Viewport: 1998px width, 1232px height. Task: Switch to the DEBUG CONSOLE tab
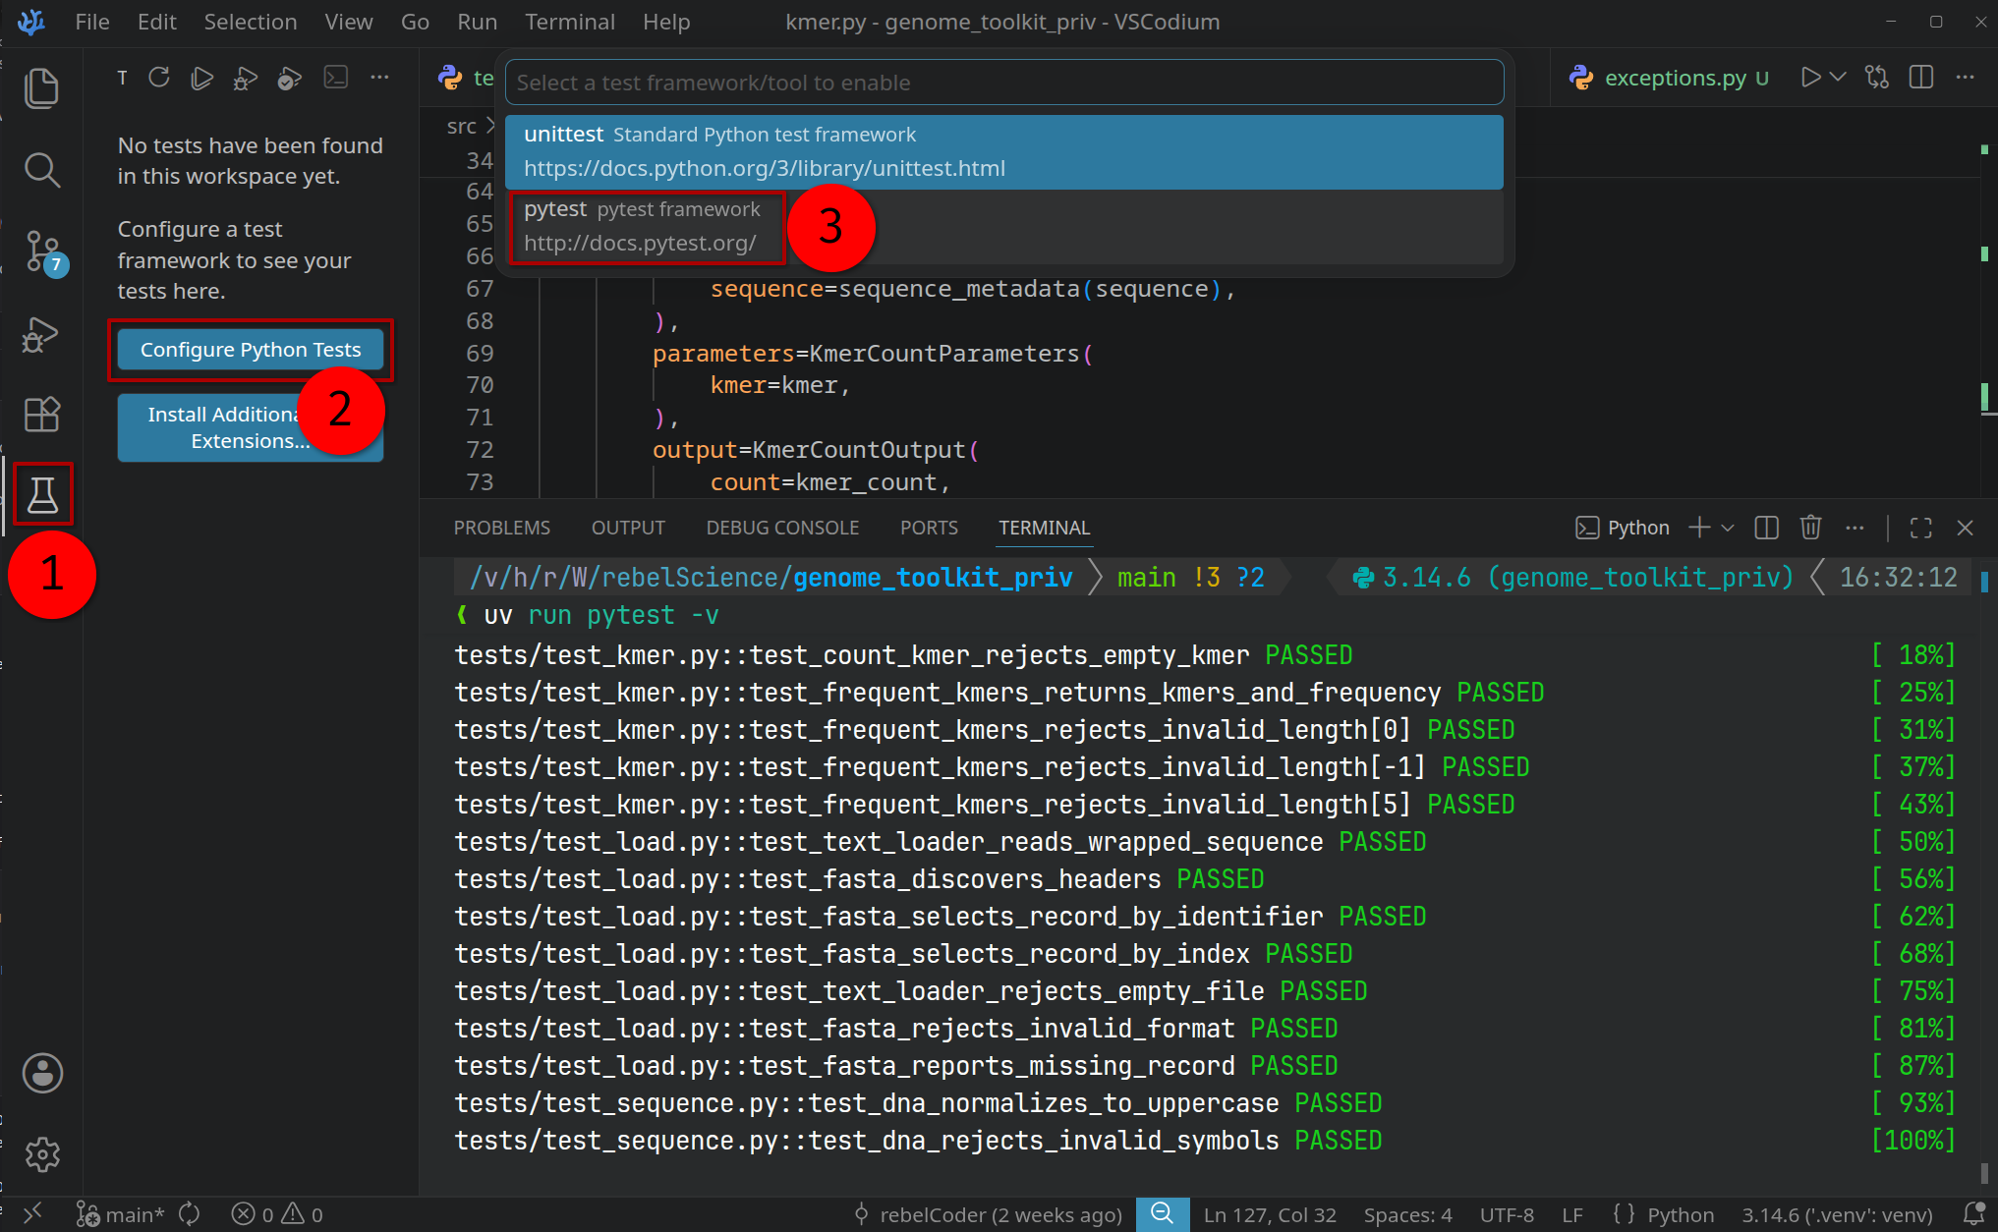pyautogui.click(x=782, y=528)
